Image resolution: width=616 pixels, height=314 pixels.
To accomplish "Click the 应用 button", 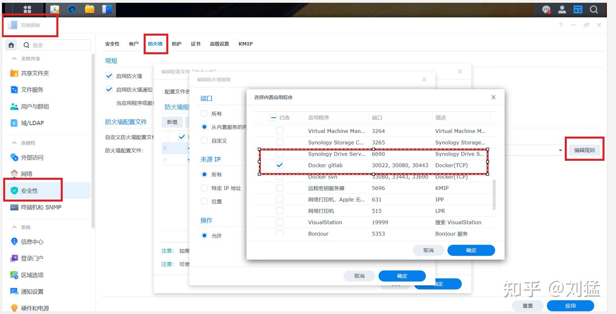I will (570, 306).
